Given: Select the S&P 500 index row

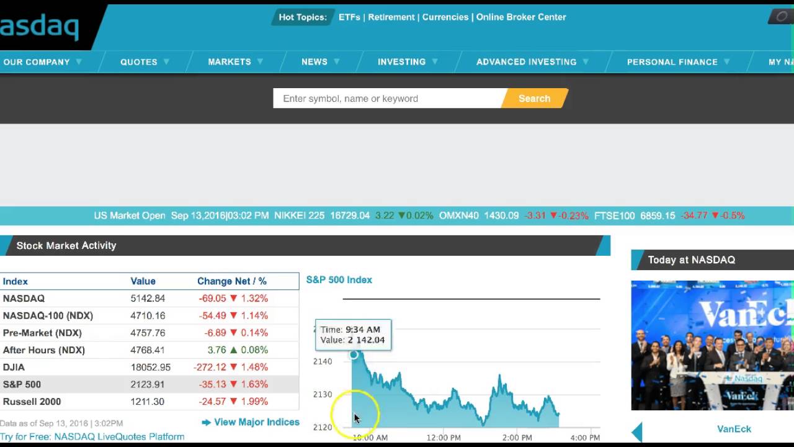Looking at the screenshot, I should (149, 384).
